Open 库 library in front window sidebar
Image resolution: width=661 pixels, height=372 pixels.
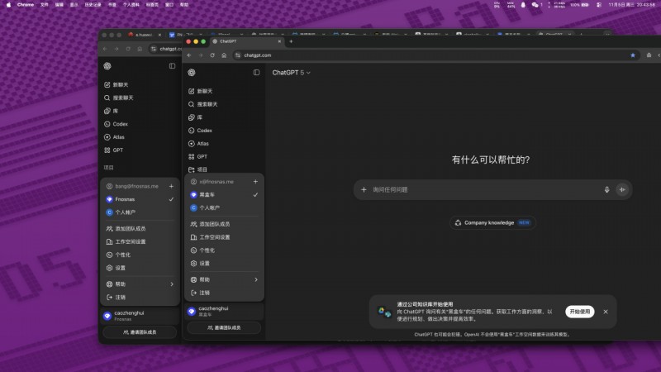click(224, 117)
